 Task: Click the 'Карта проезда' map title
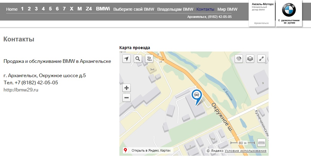135,48
